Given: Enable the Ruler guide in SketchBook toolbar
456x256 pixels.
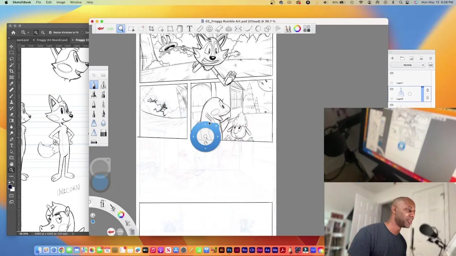Looking at the screenshot, I should pyautogui.click(x=200, y=29).
